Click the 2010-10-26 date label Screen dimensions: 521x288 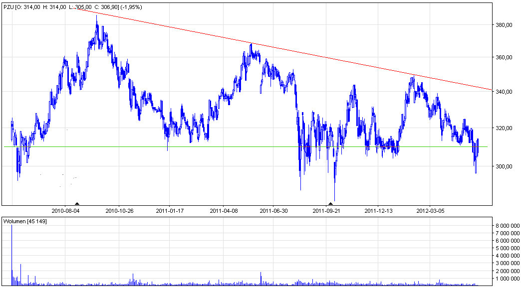coord(119,211)
